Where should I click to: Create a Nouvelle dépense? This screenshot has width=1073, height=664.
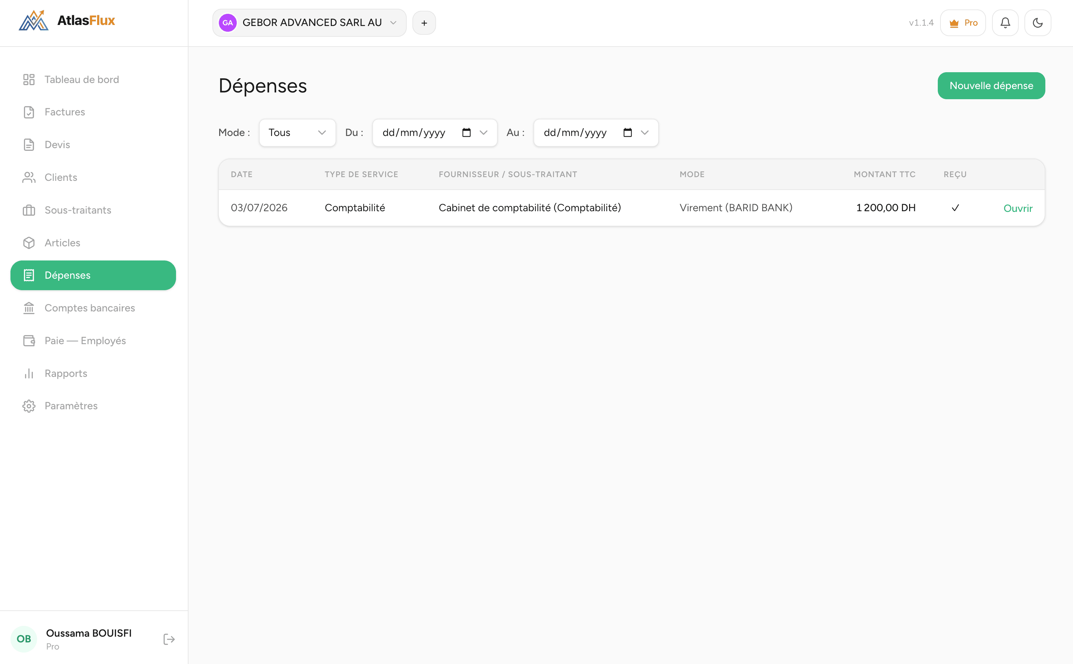click(991, 86)
